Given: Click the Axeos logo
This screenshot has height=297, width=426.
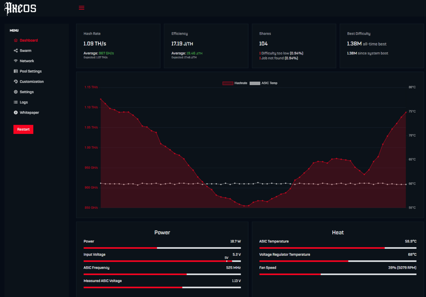Looking at the screenshot, I should [20, 8].
